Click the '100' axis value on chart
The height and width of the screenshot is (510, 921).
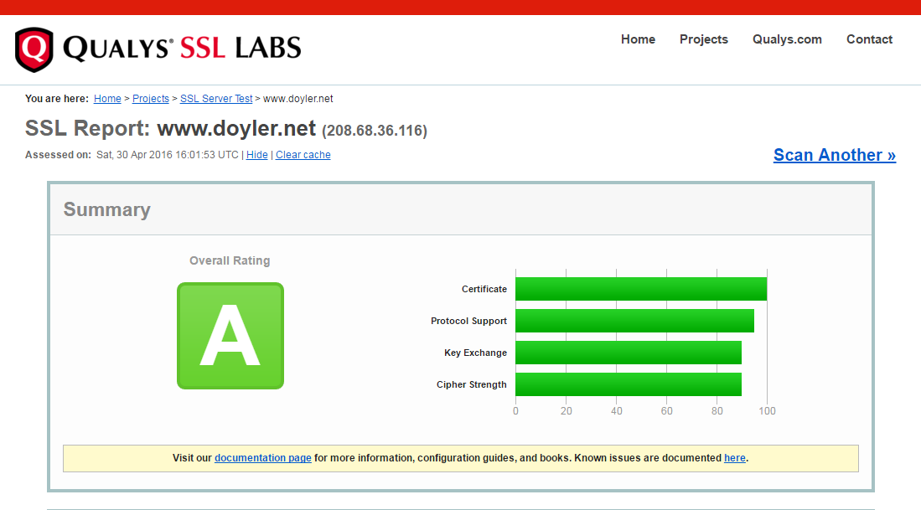point(767,411)
